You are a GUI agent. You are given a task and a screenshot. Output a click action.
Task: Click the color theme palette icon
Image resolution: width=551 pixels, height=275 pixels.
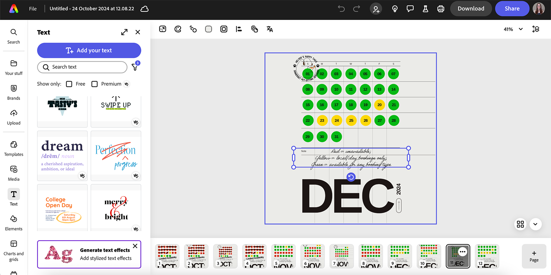(178, 29)
